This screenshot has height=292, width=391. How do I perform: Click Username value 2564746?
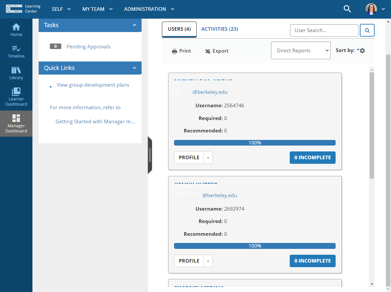tap(234, 106)
